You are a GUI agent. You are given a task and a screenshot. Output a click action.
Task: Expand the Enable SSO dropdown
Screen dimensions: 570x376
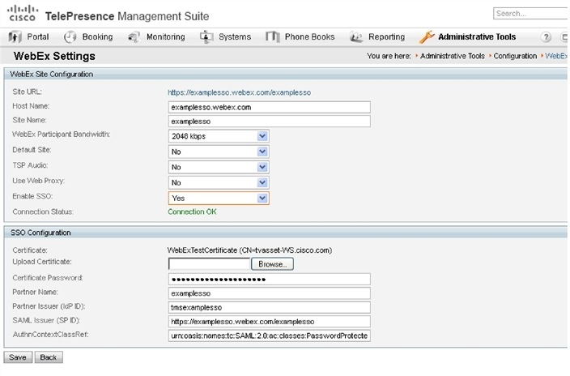(262, 198)
